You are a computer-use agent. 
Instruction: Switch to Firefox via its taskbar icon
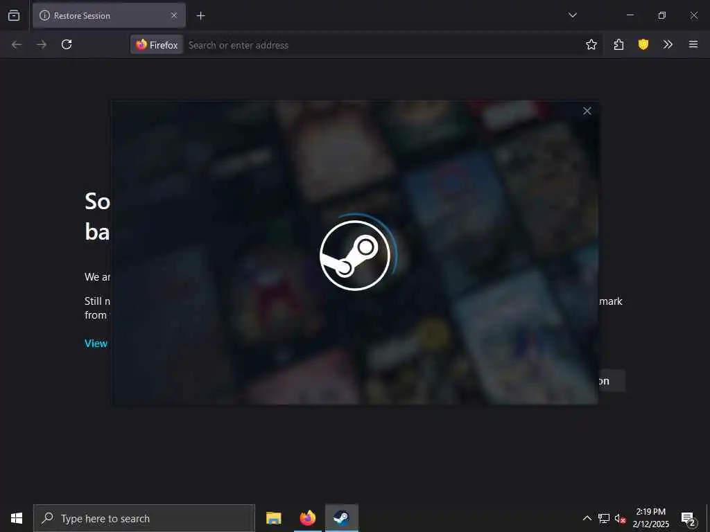click(307, 518)
